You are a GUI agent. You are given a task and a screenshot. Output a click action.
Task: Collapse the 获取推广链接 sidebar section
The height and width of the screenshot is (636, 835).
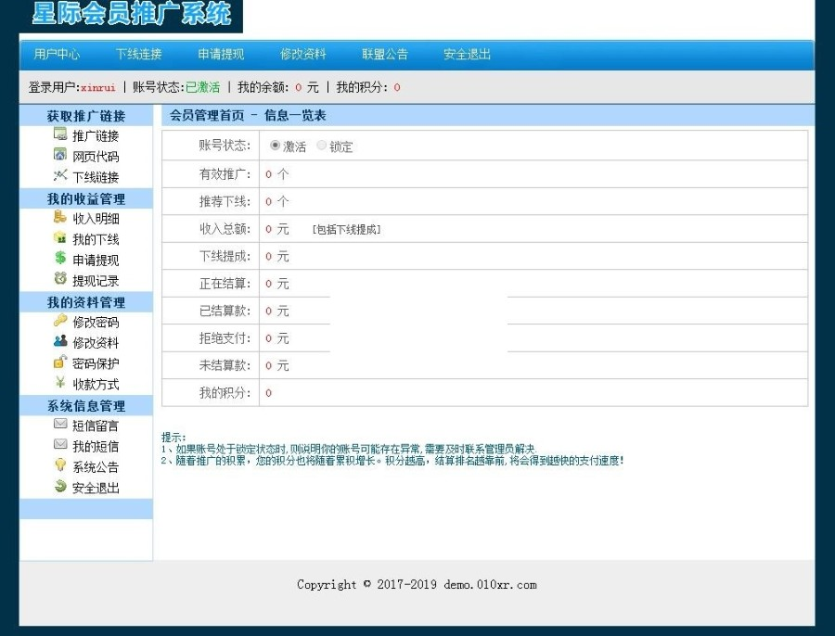(86, 116)
